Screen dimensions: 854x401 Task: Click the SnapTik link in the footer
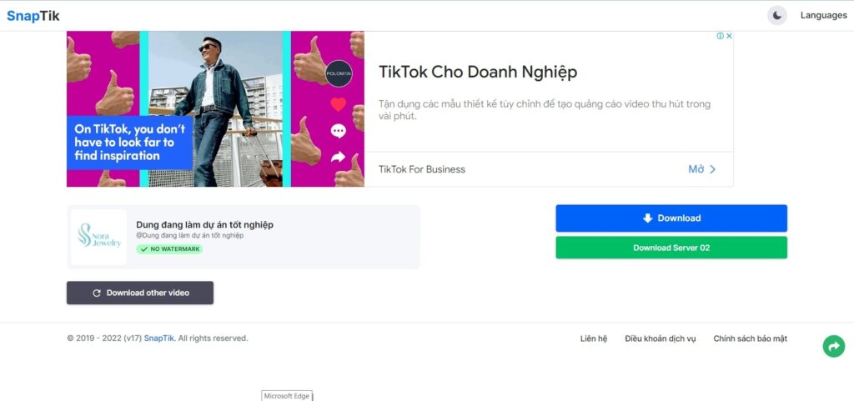(158, 338)
